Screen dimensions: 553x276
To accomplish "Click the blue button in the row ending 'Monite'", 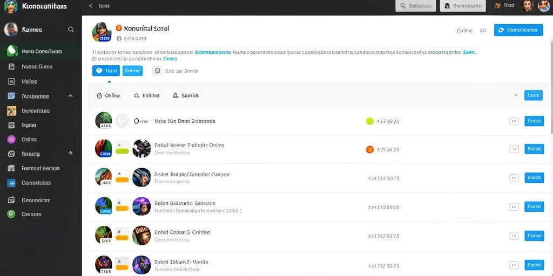I will click(534, 265).
